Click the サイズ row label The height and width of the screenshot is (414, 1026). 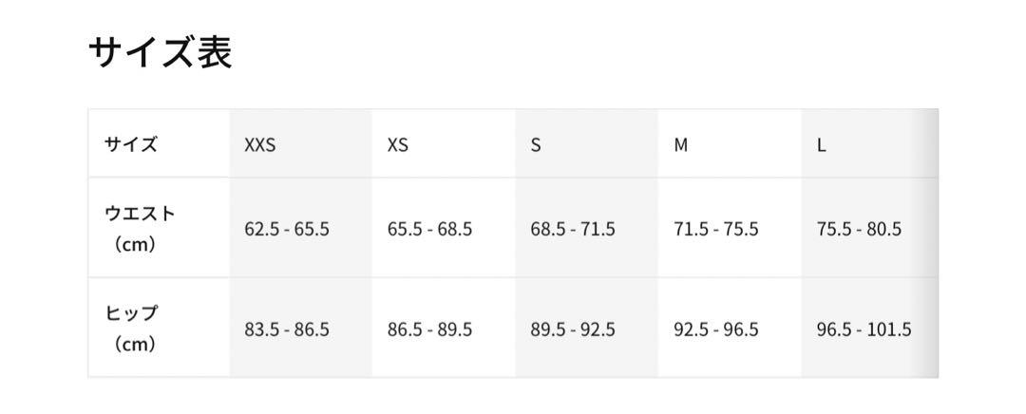[131, 144]
